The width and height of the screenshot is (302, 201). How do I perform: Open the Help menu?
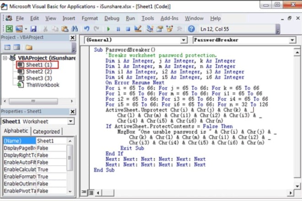tap(216, 18)
